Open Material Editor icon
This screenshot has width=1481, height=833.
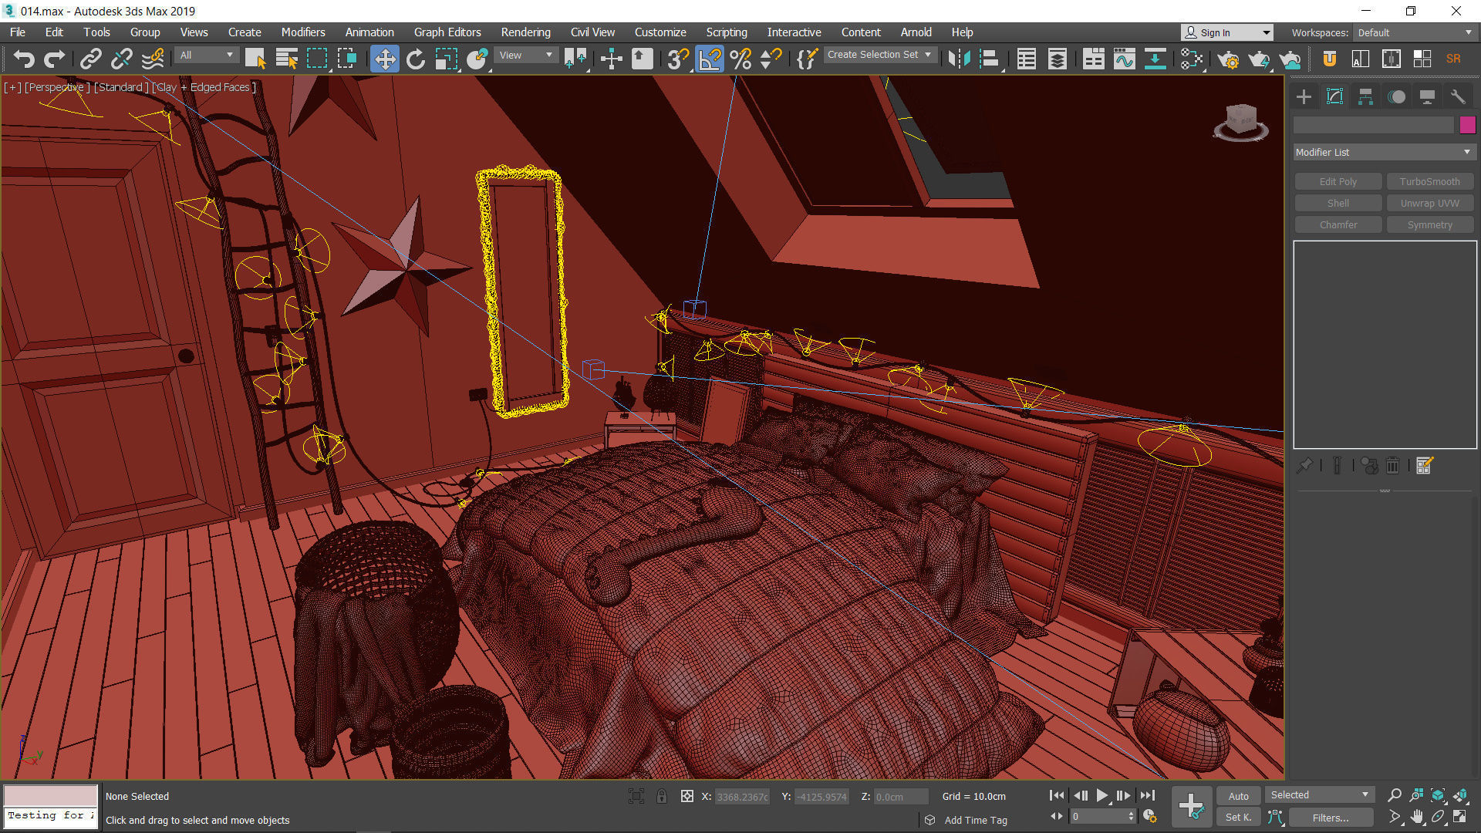1192,59
